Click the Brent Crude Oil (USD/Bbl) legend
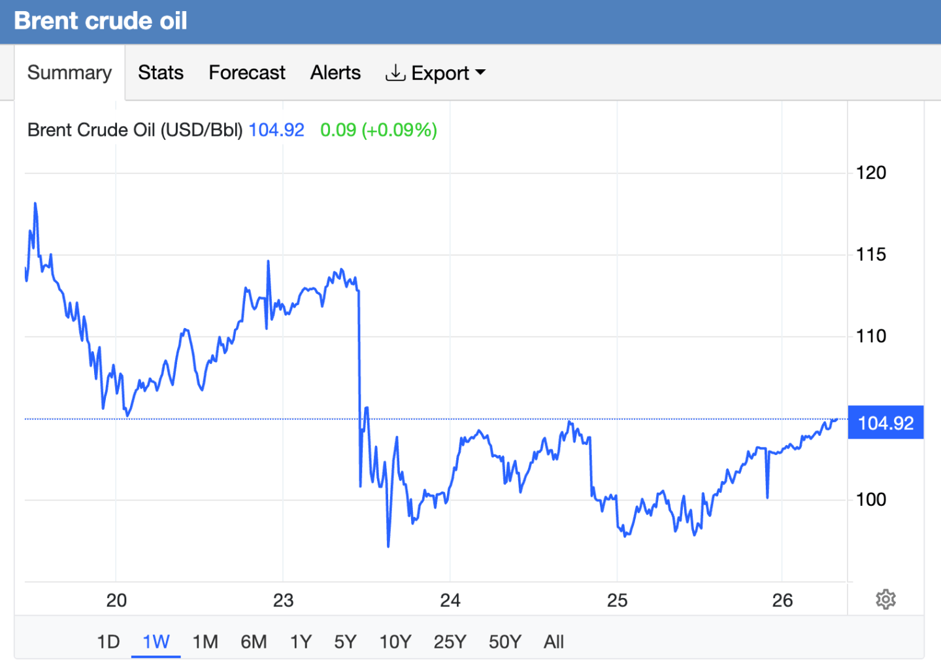Image resolution: width=941 pixels, height=668 pixels. coord(135,130)
